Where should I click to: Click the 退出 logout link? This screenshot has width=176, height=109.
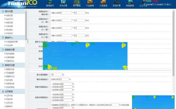(168, 4)
